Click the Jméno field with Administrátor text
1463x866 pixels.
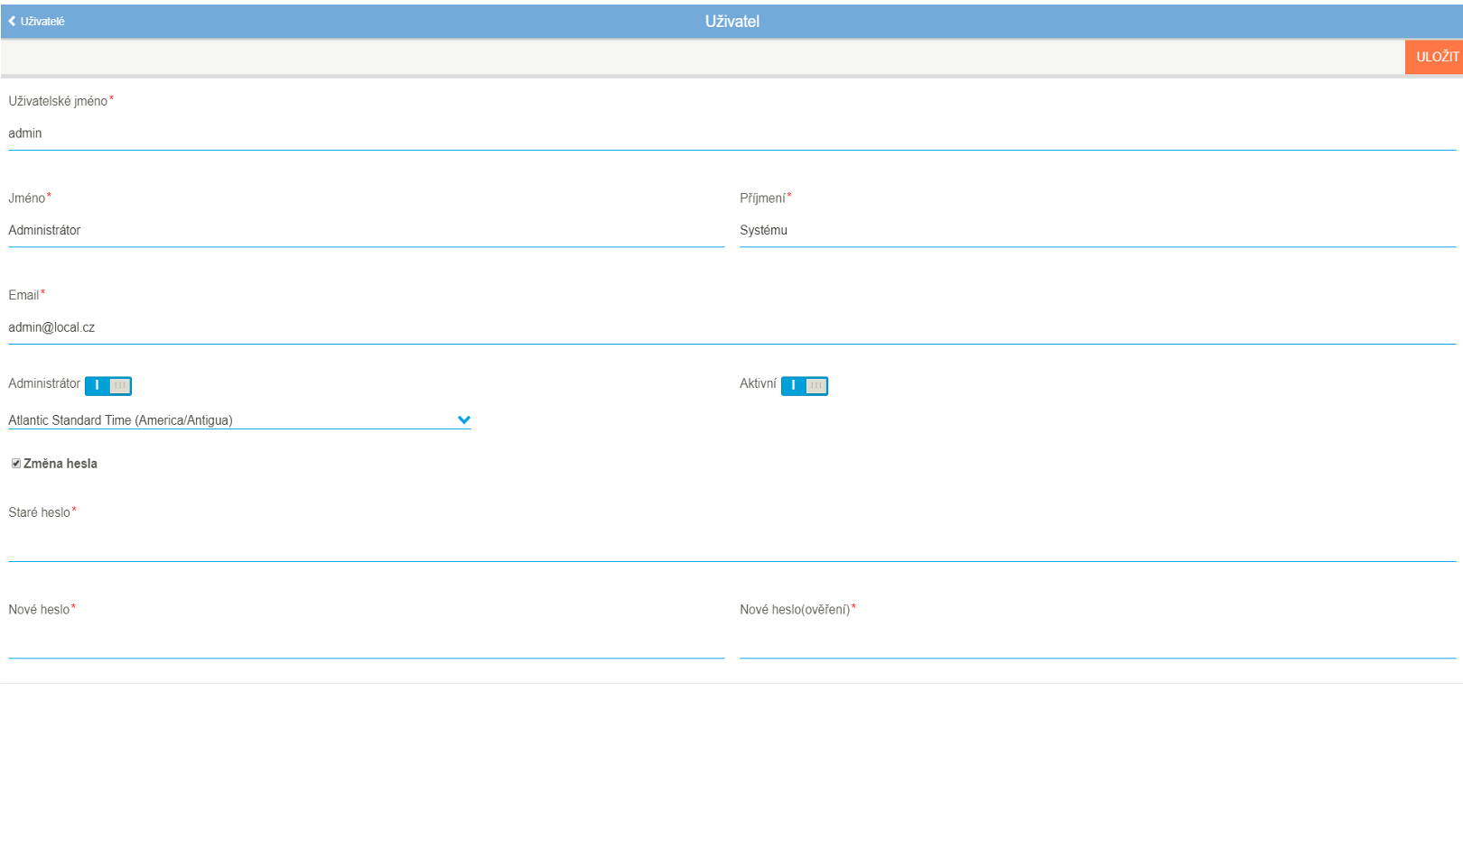point(366,231)
